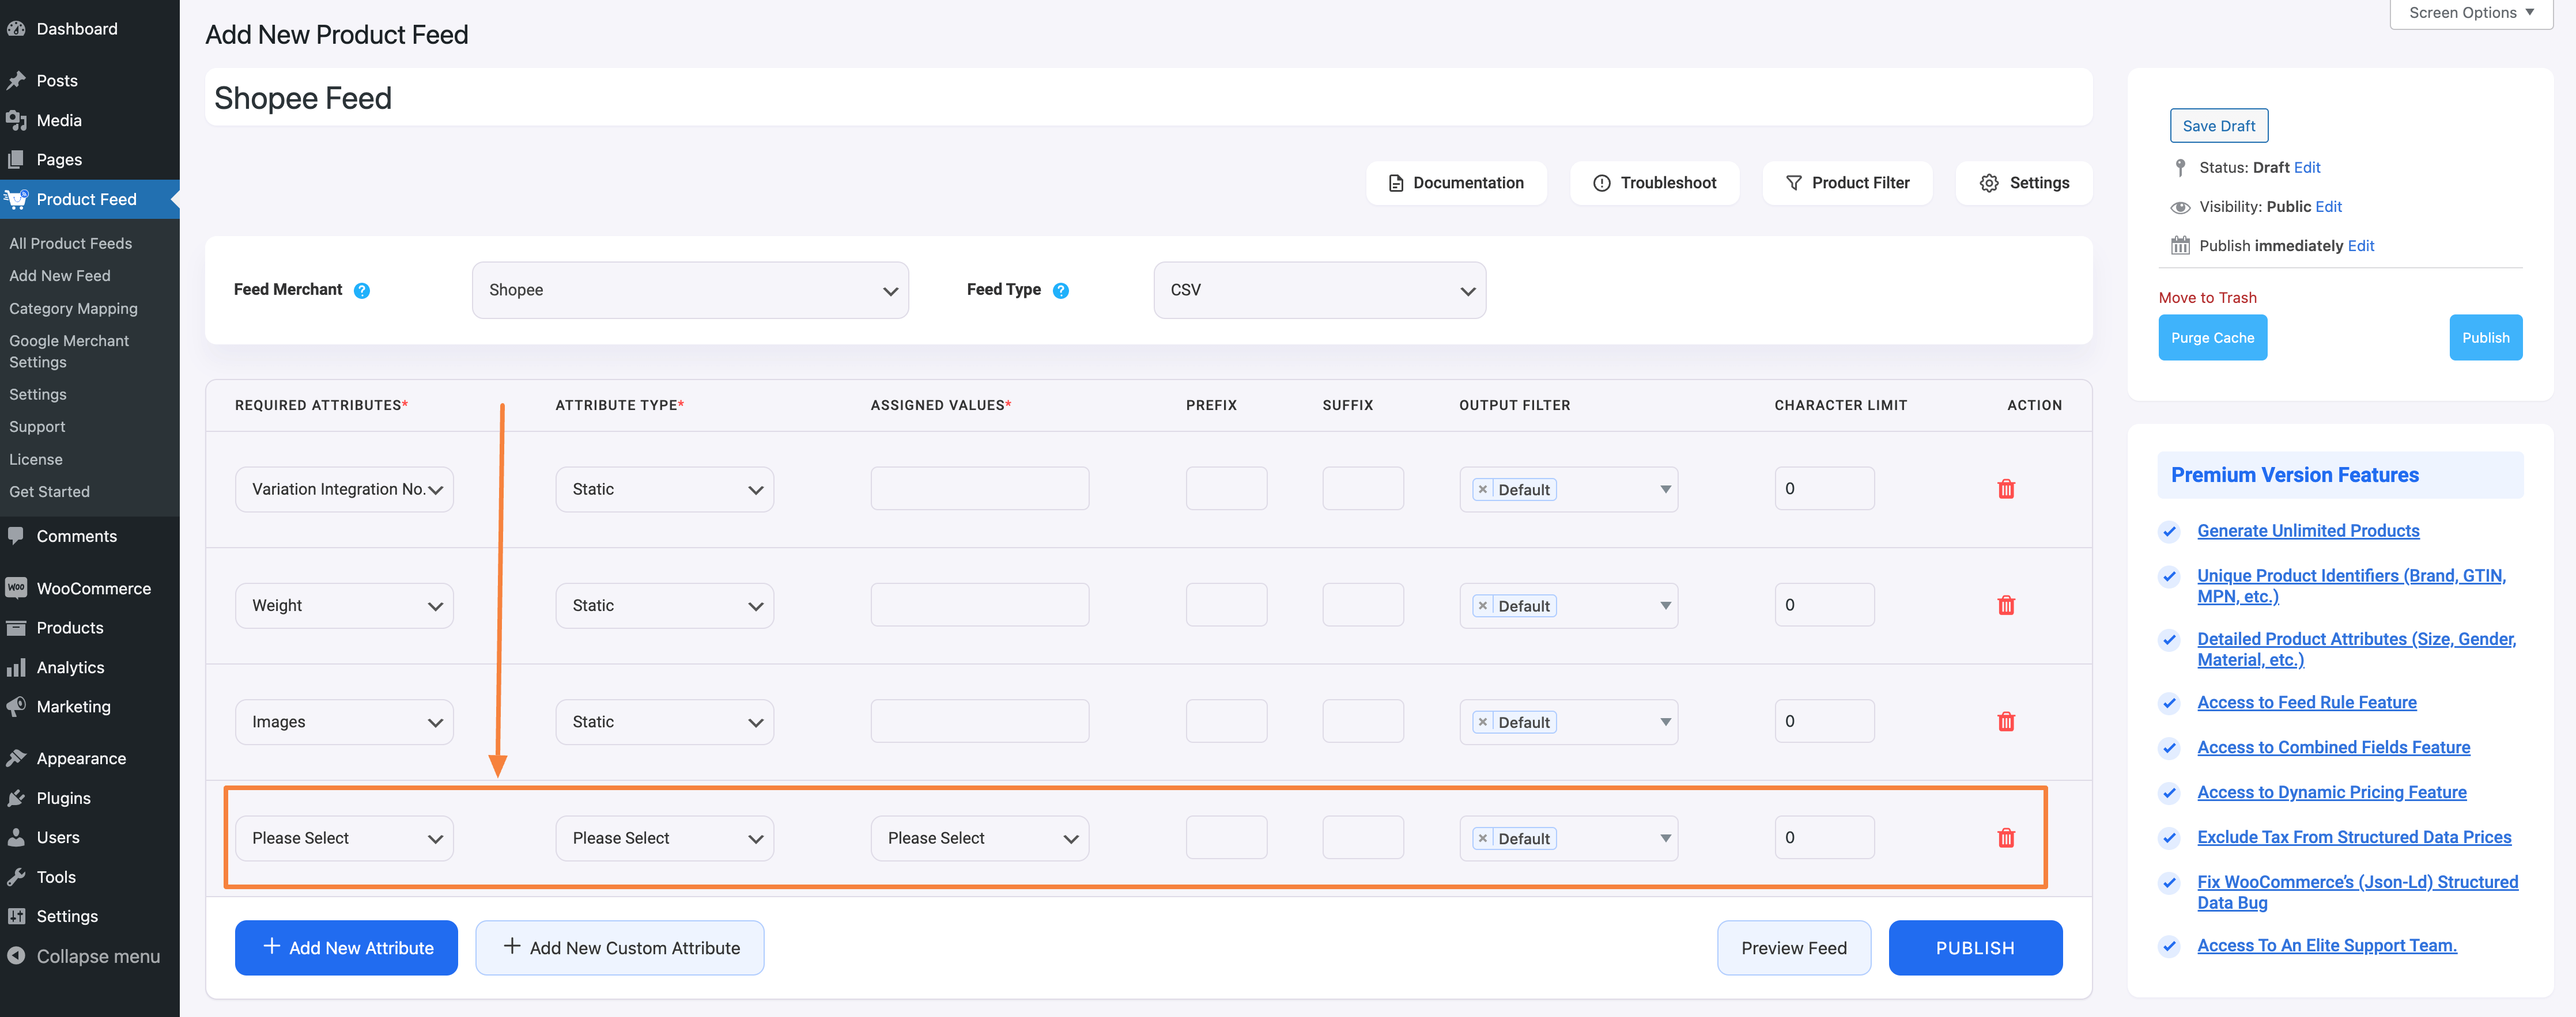Click the large PUBLISH button
The width and height of the screenshot is (2576, 1017).
[1975, 947]
